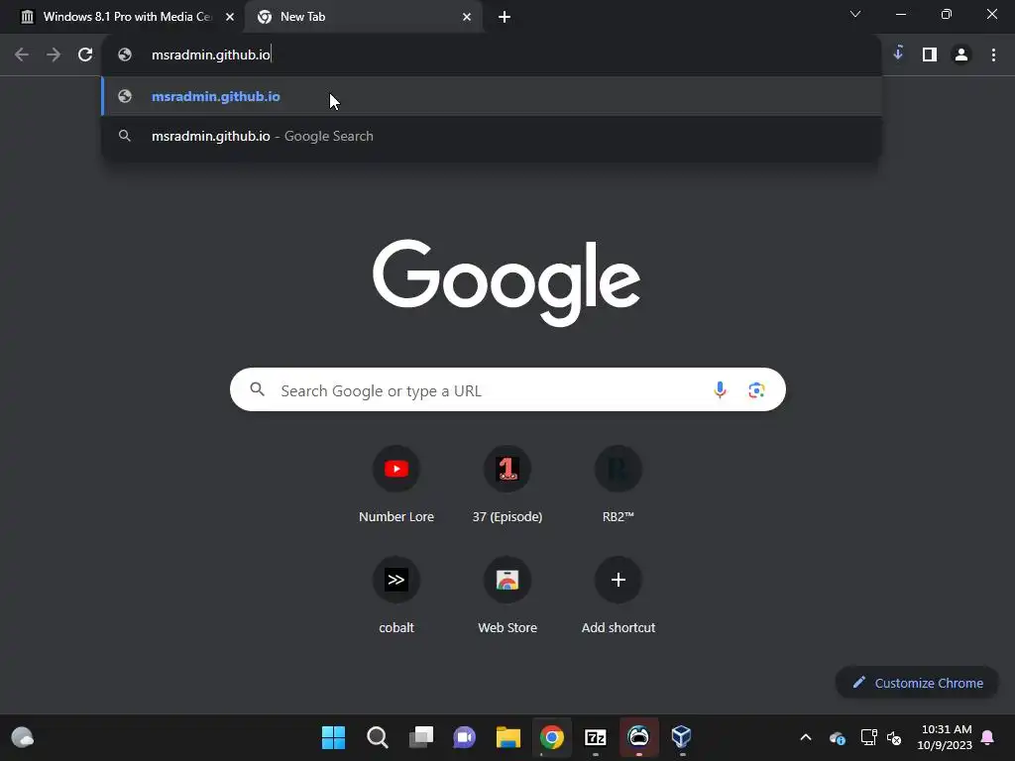The height and width of the screenshot is (761, 1015).
Task: Expand the hidden system tray icons
Action: tap(805, 737)
